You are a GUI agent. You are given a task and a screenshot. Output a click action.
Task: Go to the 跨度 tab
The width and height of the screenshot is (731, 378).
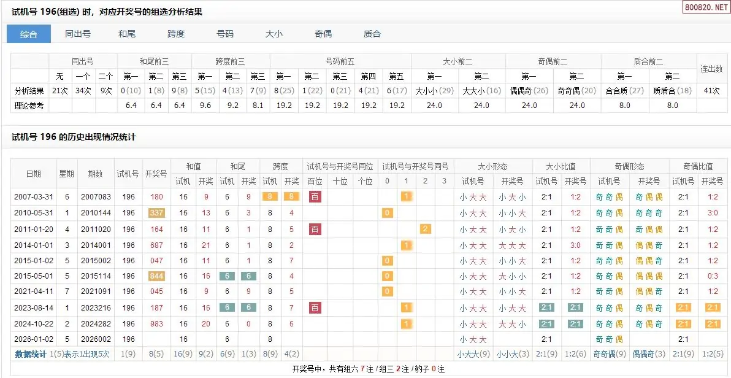(x=176, y=34)
